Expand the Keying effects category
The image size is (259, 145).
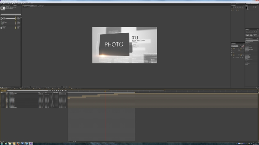[246, 52]
